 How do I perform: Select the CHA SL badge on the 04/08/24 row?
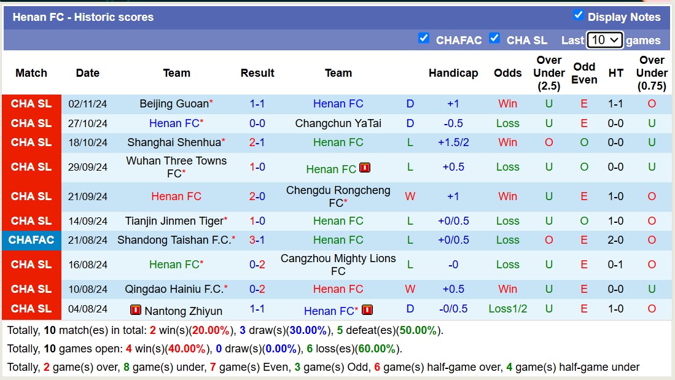31,310
